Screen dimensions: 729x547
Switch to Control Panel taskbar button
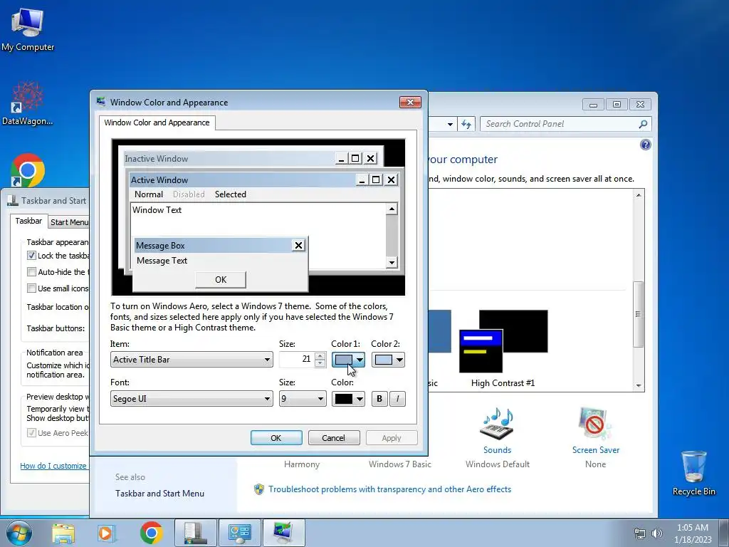coord(239,533)
